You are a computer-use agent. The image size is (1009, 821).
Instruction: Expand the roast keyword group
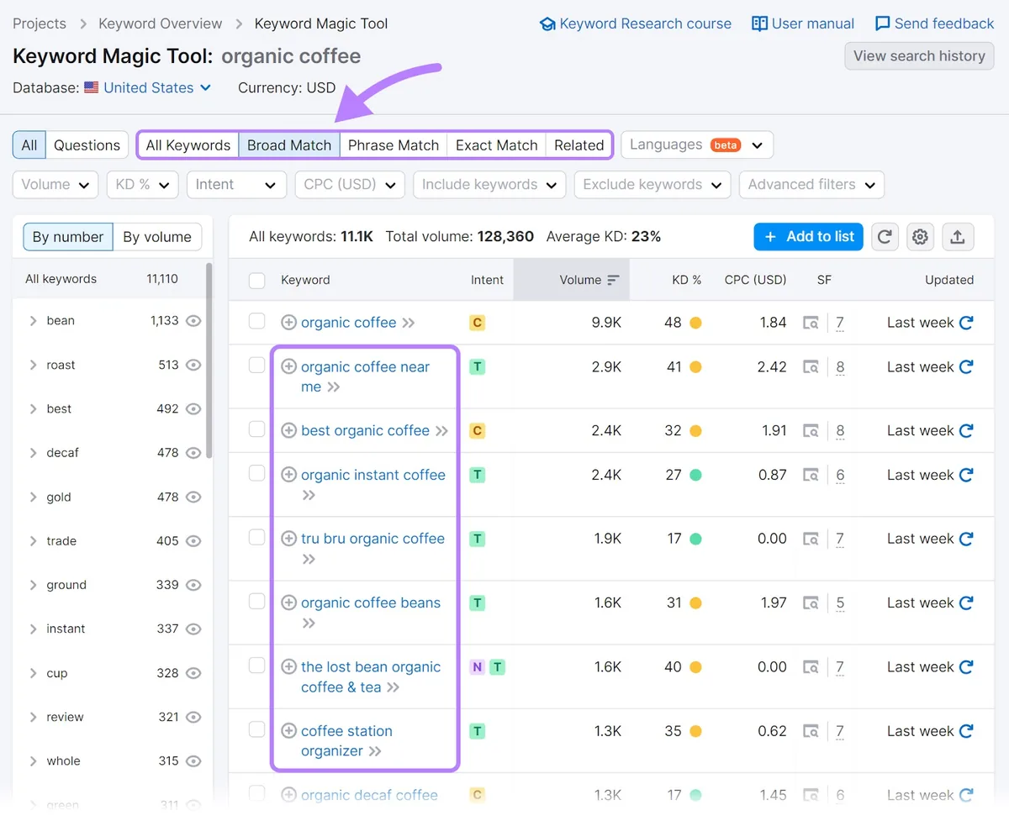tap(34, 365)
